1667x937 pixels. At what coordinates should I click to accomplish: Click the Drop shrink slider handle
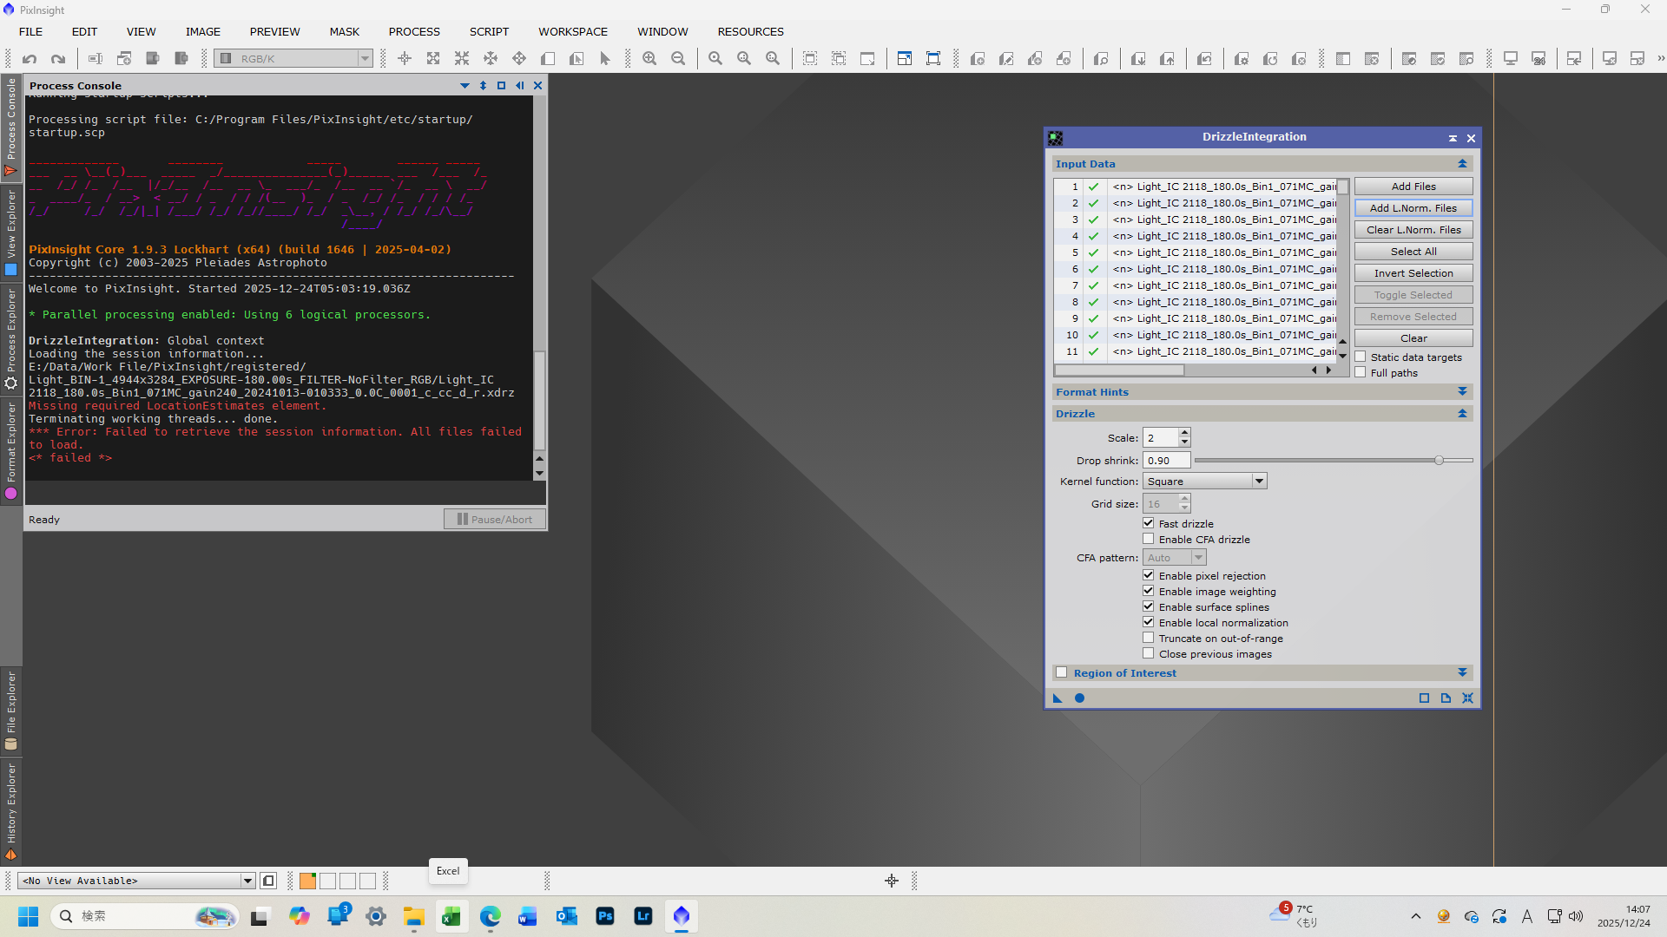[1439, 461]
